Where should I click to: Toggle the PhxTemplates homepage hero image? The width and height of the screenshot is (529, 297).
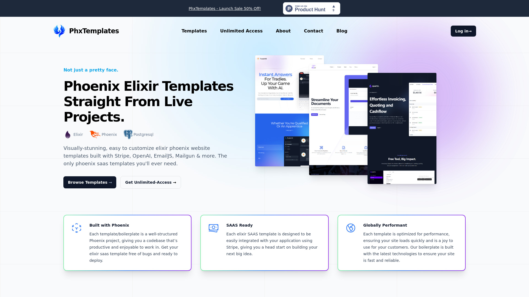(x=345, y=120)
